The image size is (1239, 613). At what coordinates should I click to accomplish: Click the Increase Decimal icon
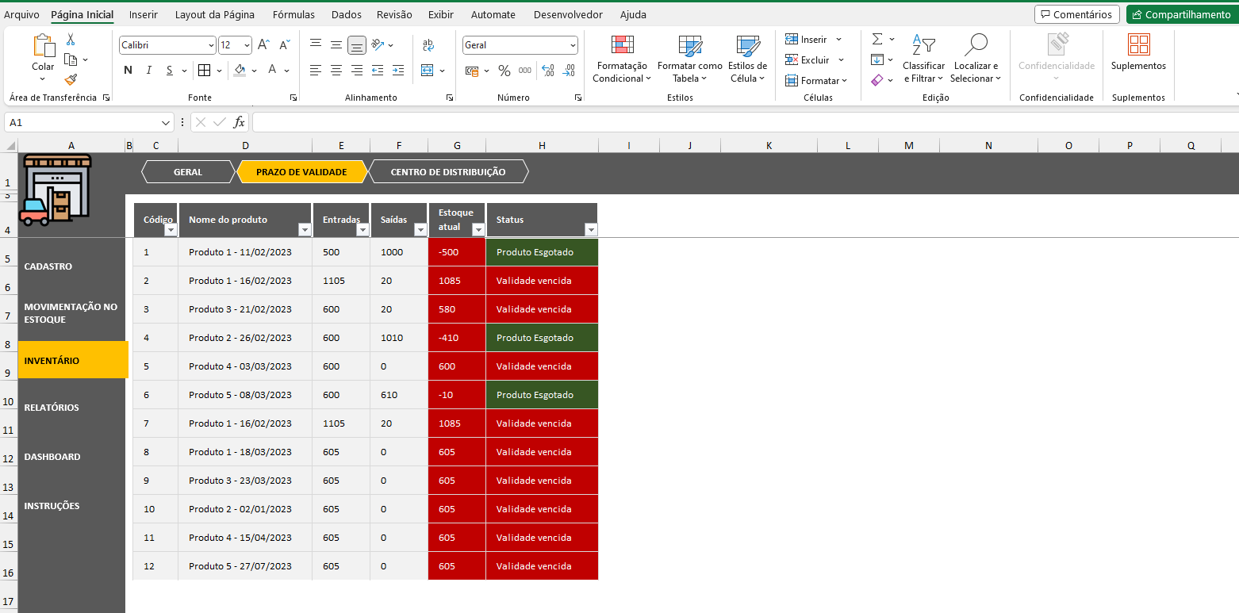coord(548,71)
